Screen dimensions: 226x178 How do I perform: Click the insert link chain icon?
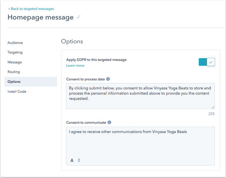pyautogui.click(x=79, y=160)
